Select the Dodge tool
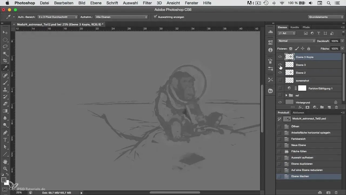Image resolution: width=346 pixels, height=195 pixels. (5, 125)
